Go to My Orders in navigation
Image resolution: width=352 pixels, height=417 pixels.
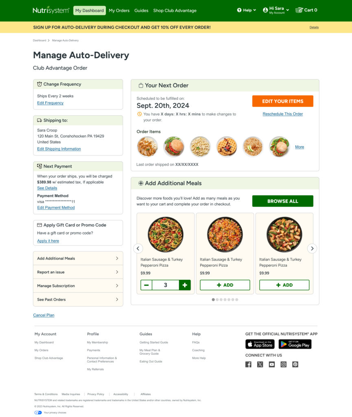click(119, 11)
